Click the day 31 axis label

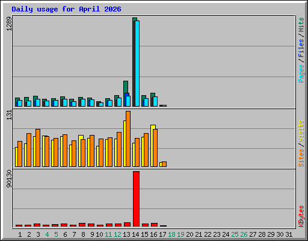(289, 234)
